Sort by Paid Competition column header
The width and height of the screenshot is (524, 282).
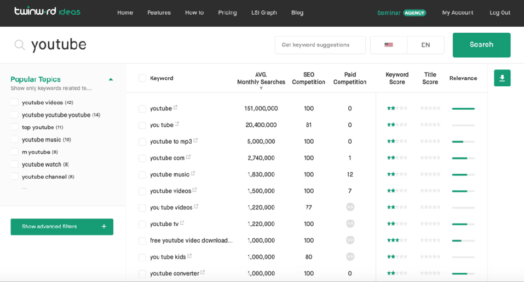coord(350,79)
